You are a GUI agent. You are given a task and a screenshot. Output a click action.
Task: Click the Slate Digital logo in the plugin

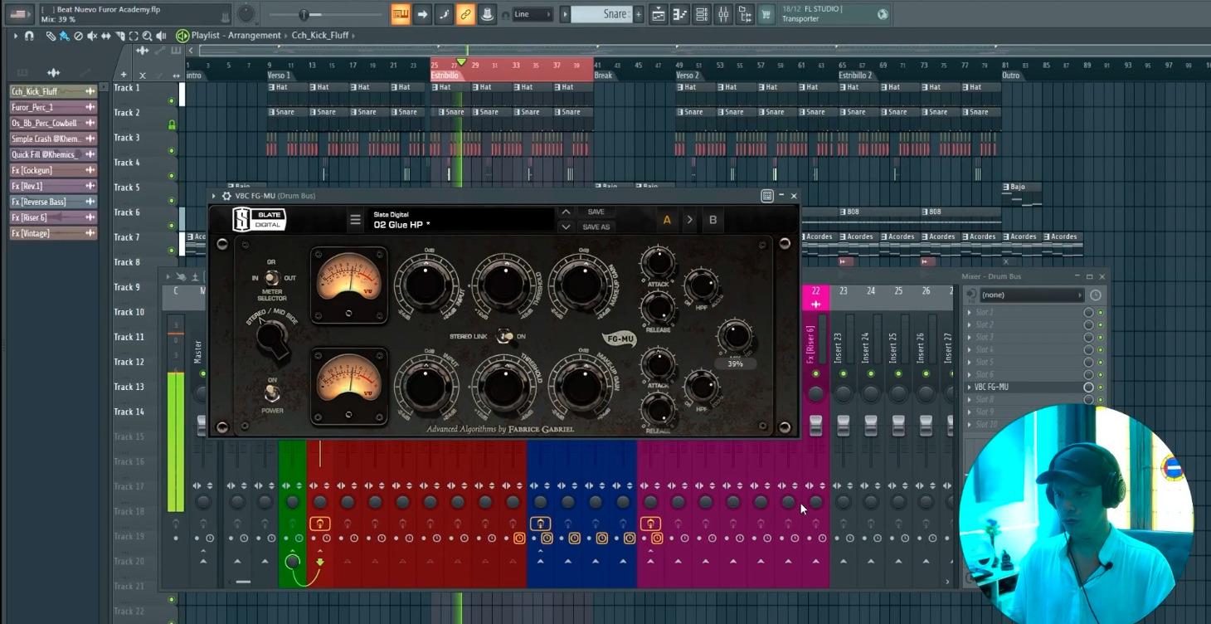(x=259, y=219)
